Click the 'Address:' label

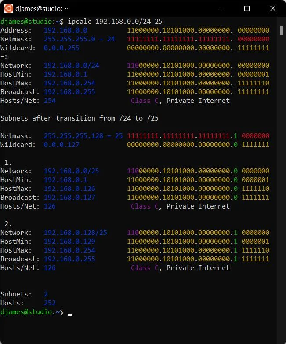[16, 30]
